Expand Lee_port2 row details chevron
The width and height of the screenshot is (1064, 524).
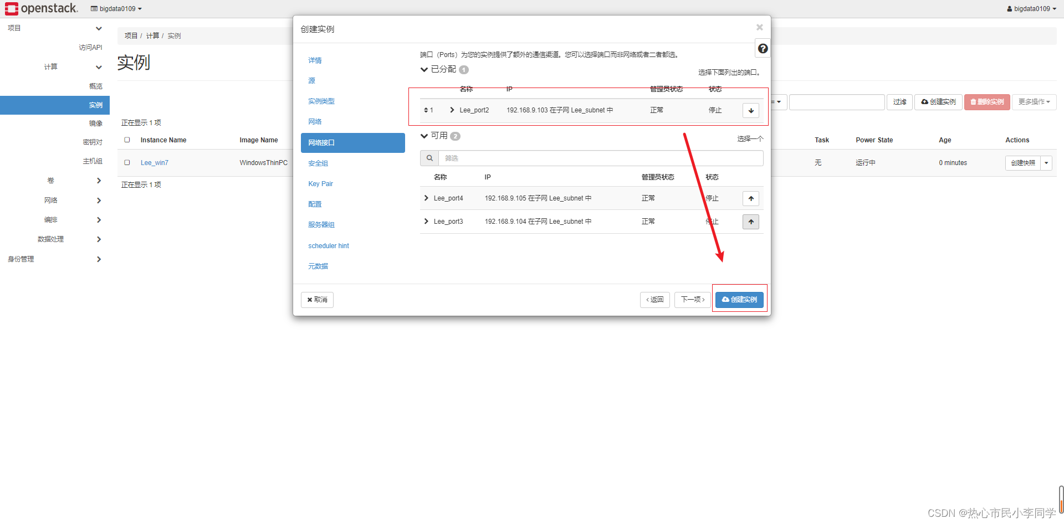(452, 110)
